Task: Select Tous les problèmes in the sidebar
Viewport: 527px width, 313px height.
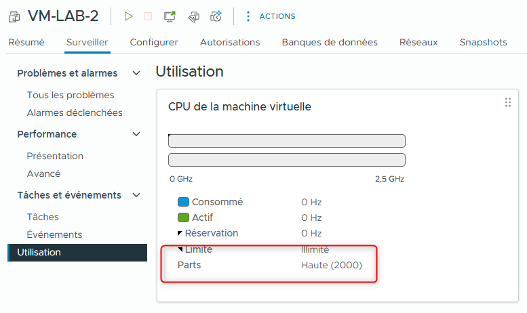Action: point(71,95)
